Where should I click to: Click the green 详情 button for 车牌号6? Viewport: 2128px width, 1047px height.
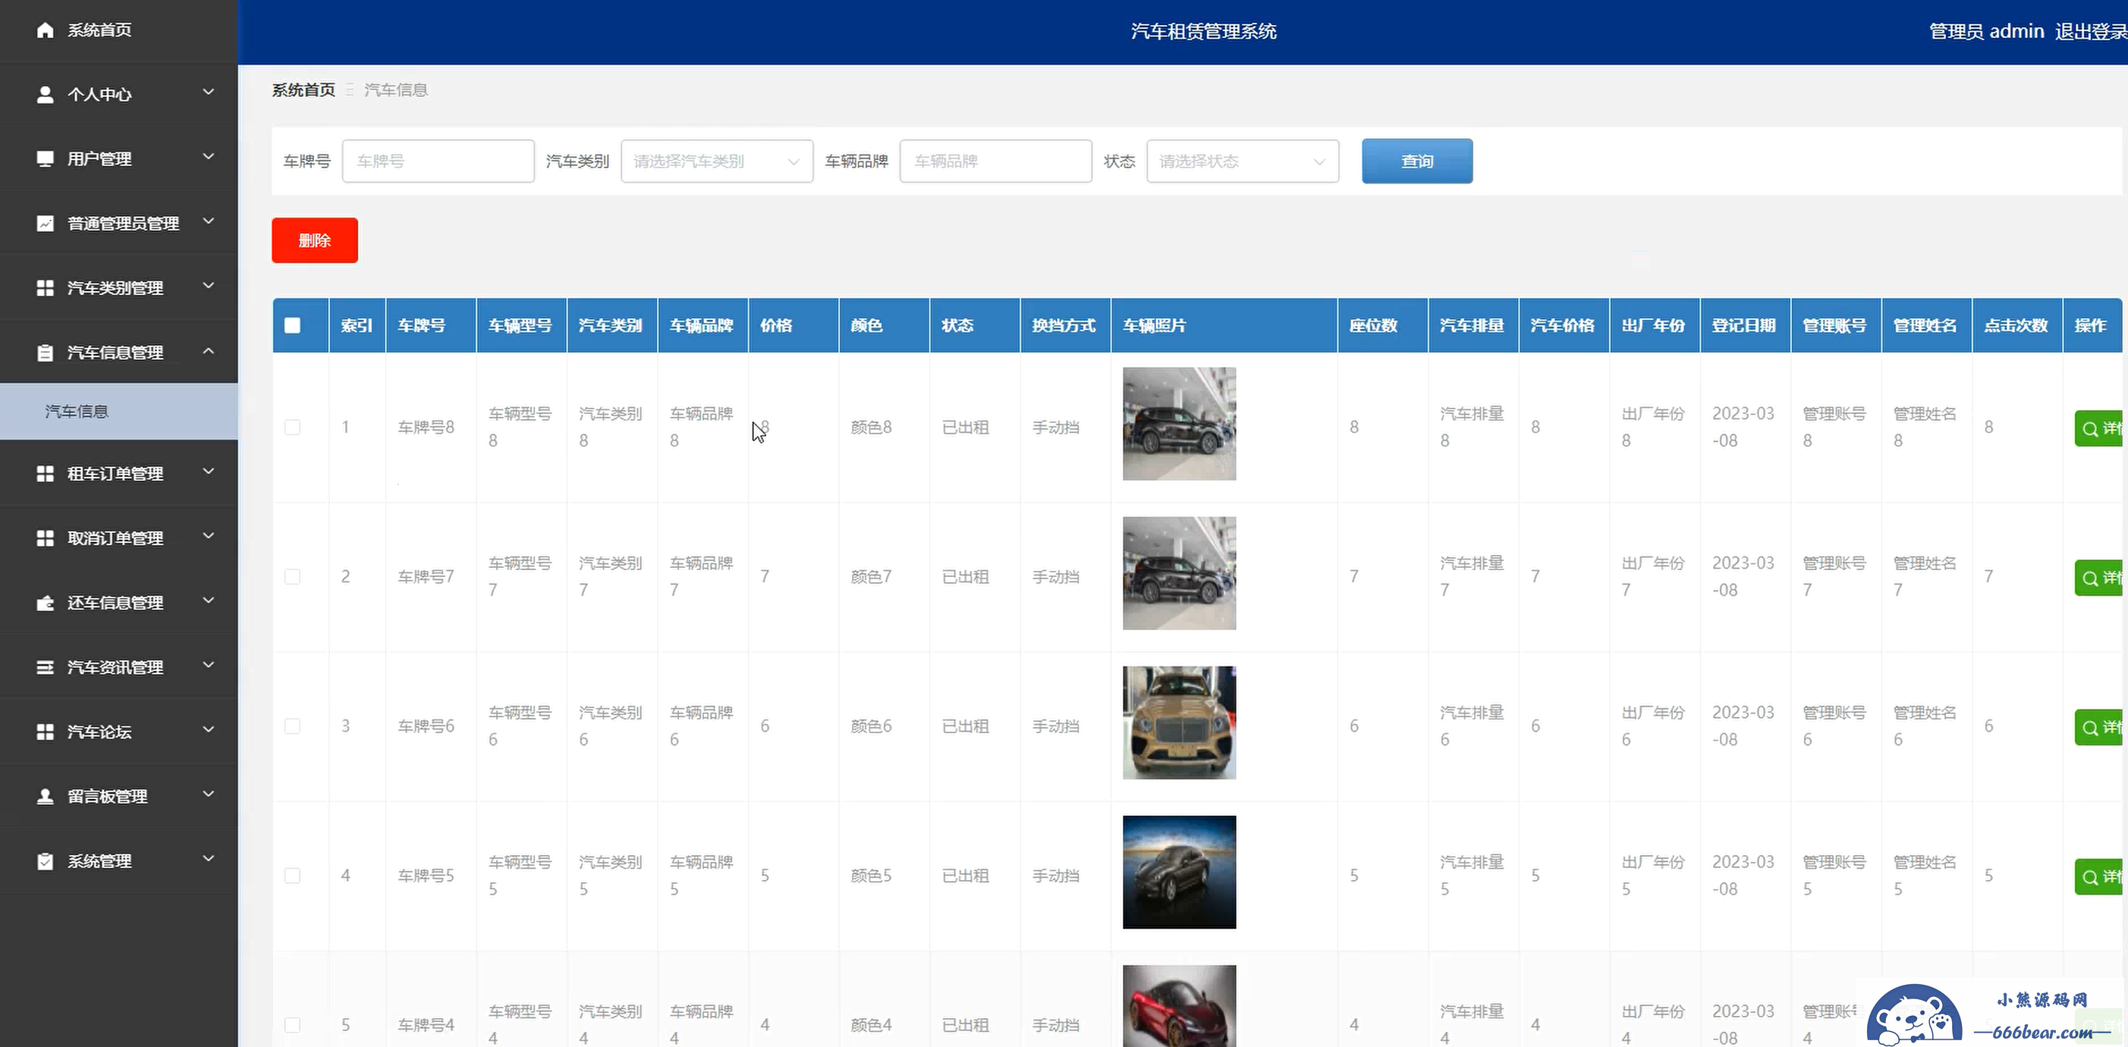2099,726
